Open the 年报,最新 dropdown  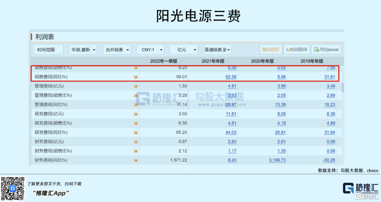83,49
